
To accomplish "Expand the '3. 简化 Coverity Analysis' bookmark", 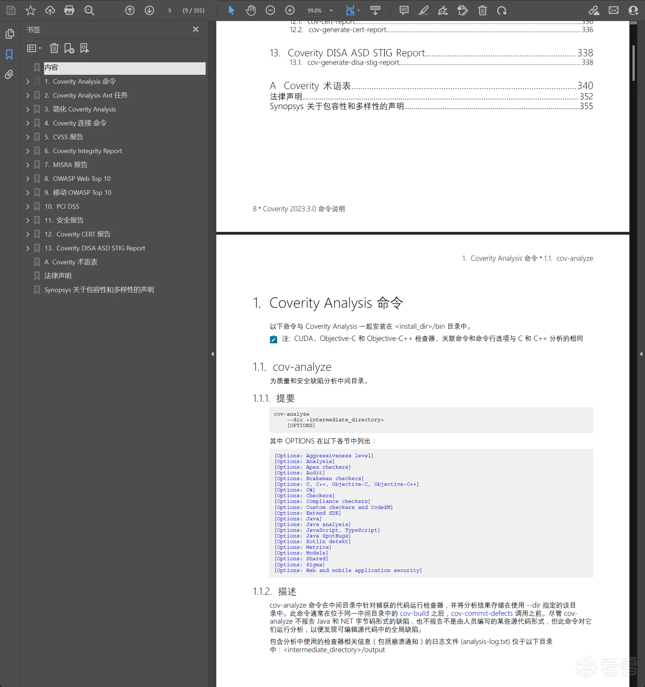I will point(28,109).
